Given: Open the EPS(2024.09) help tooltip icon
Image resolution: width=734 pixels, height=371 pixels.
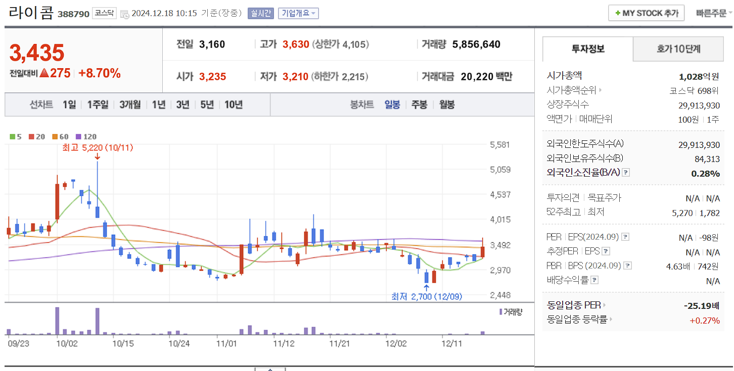Looking at the screenshot, I should coord(625,237).
